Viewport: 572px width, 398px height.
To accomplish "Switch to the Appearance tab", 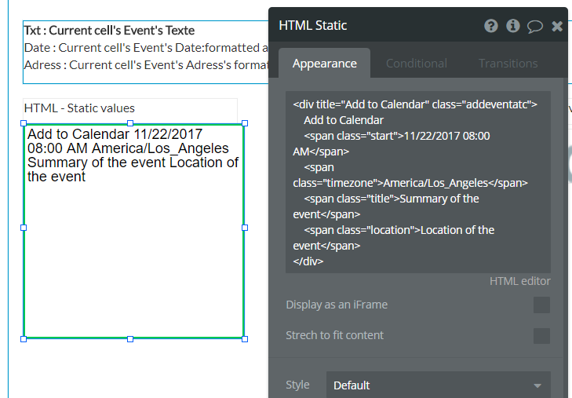I will [325, 64].
